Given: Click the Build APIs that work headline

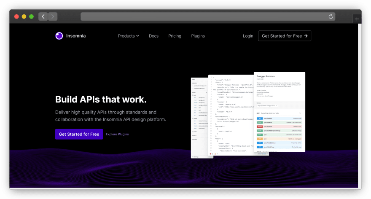Looking at the screenshot, I should click(101, 99).
